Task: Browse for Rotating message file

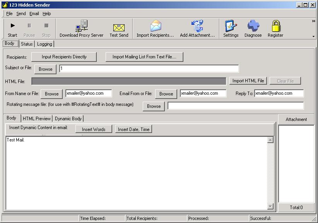Action: click(x=154, y=106)
